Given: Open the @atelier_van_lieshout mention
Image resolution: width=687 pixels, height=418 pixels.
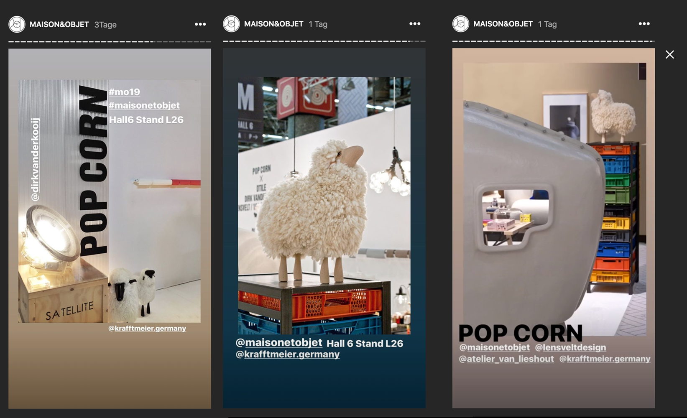Looking at the screenshot, I should tap(506, 359).
